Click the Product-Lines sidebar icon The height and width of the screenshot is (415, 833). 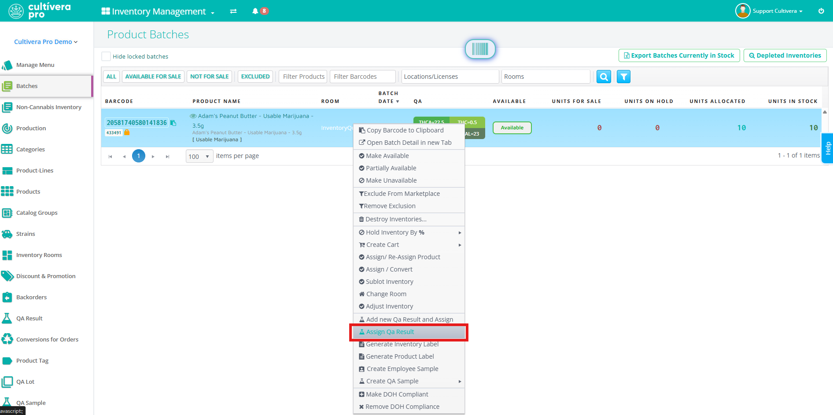click(x=7, y=171)
